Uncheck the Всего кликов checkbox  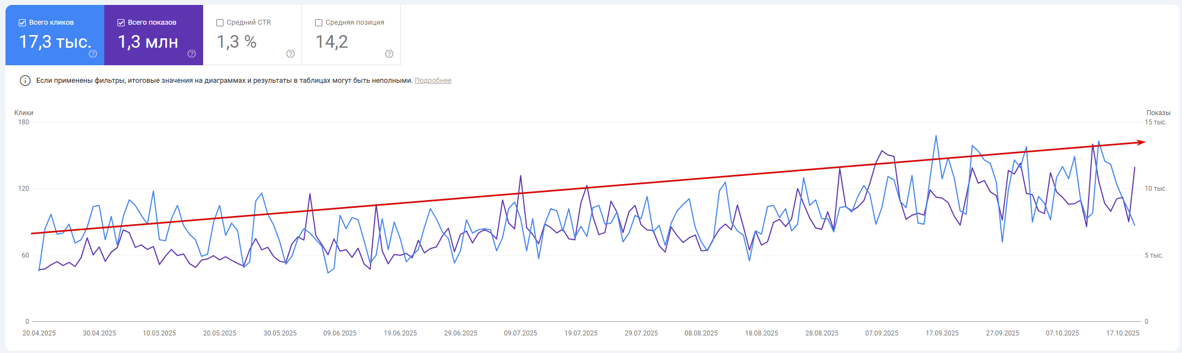click(x=22, y=22)
